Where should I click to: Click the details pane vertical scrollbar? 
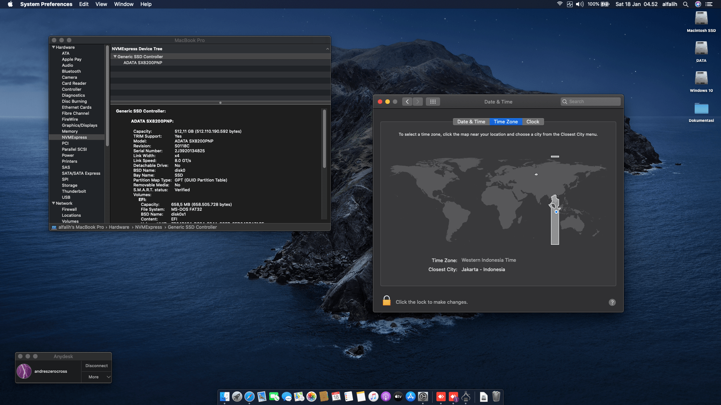pyautogui.click(x=324, y=139)
